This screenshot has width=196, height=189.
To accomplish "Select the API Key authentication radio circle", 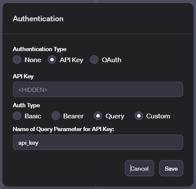I will point(52,60).
